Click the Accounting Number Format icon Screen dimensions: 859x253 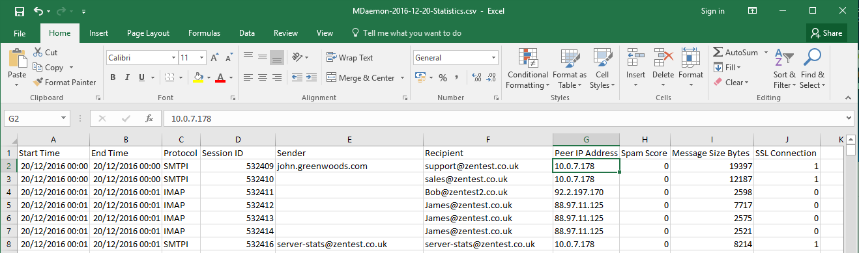tap(420, 77)
